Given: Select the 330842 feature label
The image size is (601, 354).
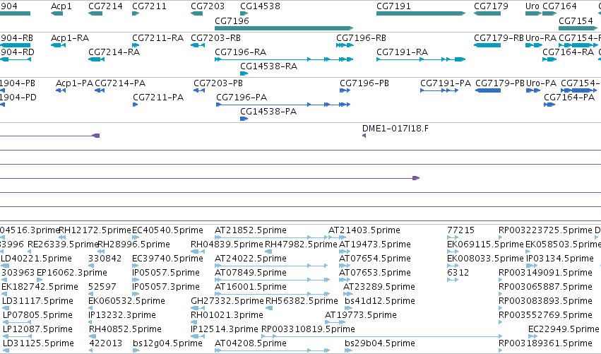Looking at the screenshot, I should (x=105, y=259).
